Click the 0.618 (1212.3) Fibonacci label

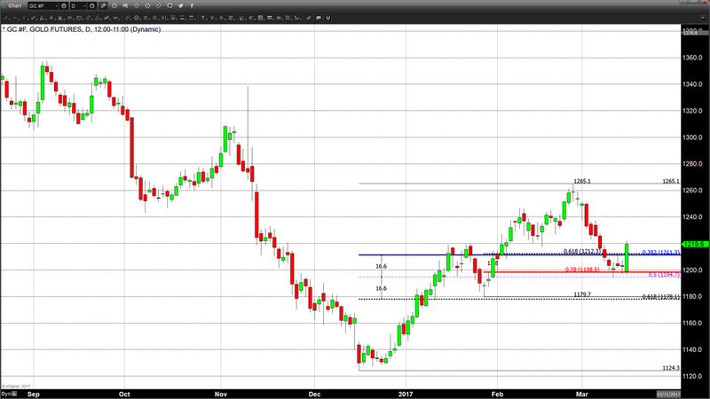click(582, 251)
